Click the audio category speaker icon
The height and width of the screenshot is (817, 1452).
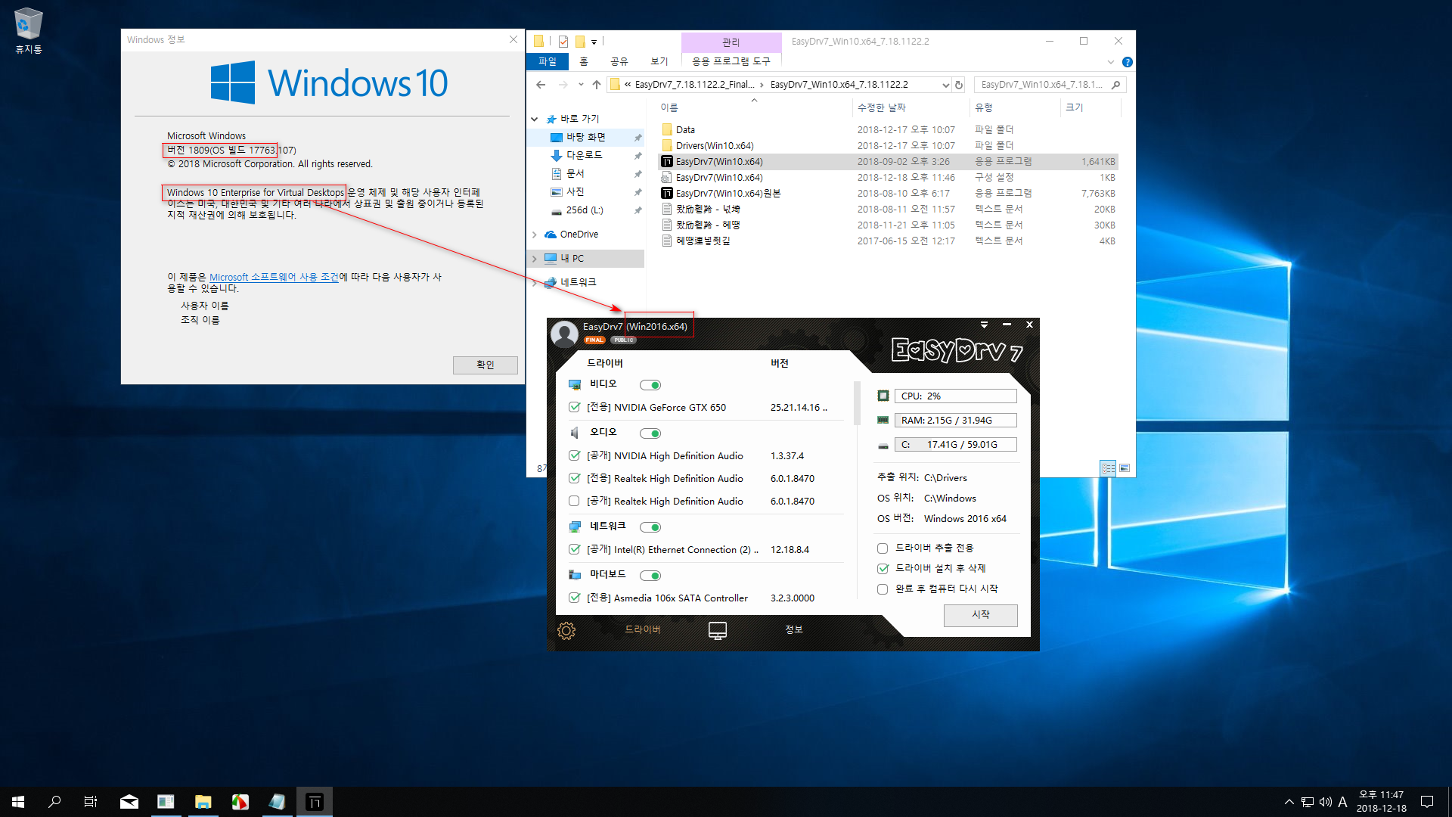pos(575,433)
